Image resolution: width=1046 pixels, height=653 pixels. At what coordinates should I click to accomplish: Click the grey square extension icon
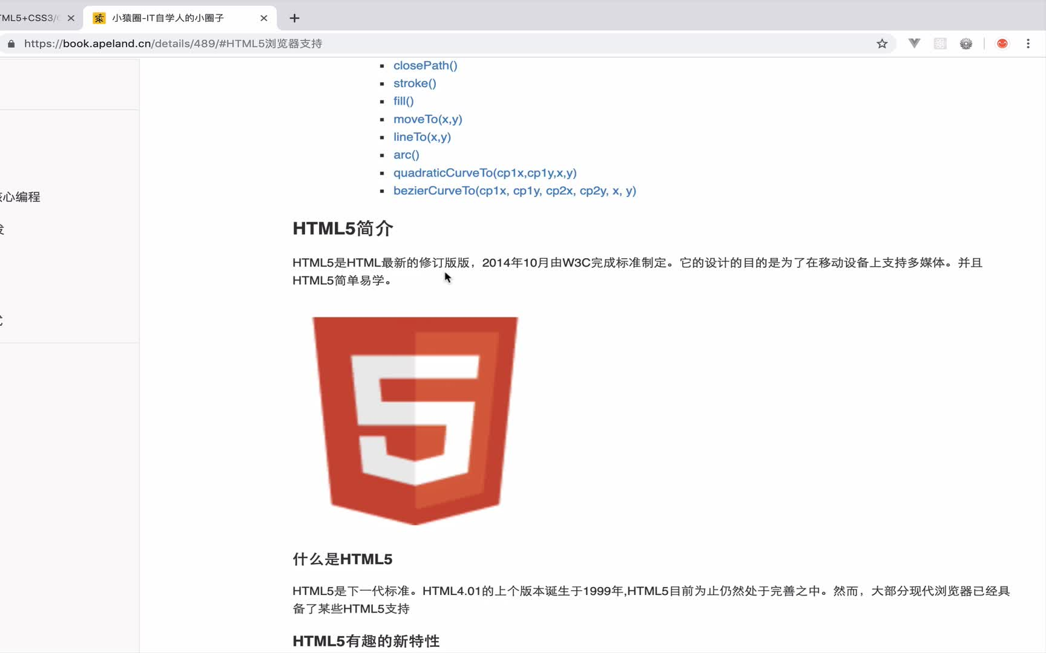[940, 44]
